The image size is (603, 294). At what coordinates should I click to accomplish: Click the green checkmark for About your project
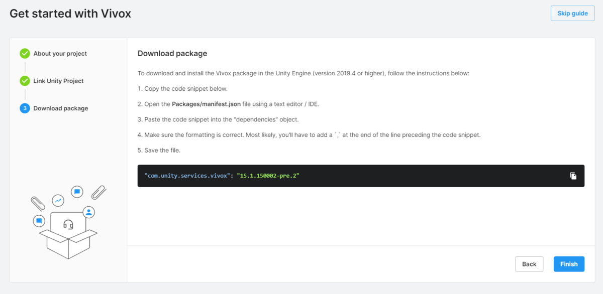[x=25, y=54]
